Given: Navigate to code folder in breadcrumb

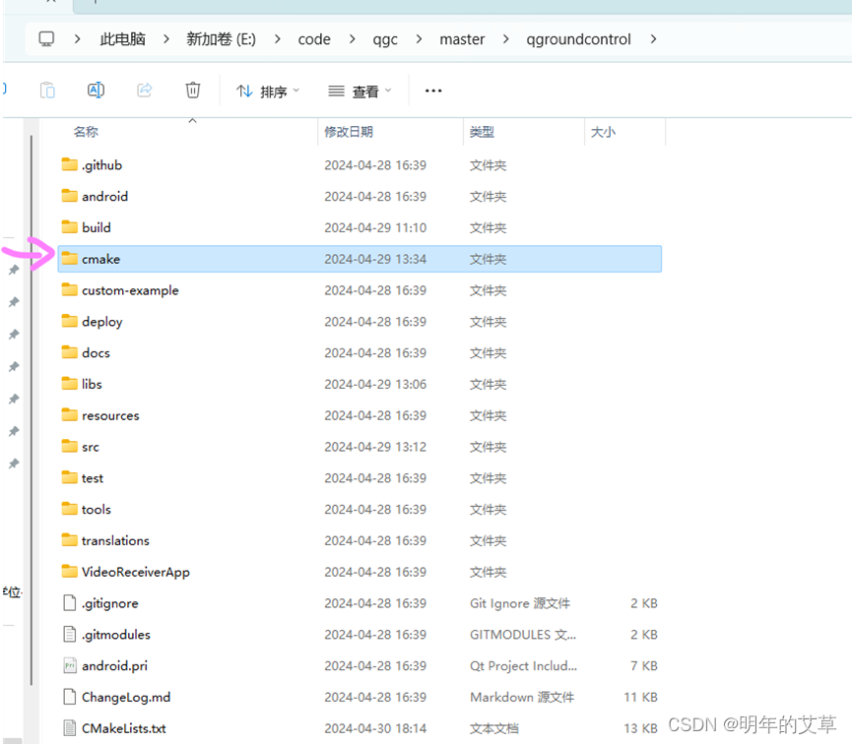Looking at the screenshot, I should 314,39.
